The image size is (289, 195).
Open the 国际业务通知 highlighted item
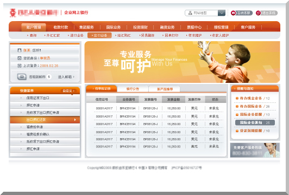(x=255, y=122)
